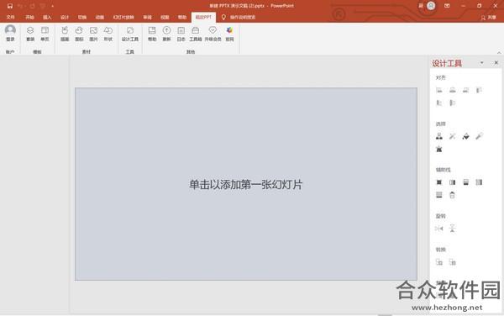Click the eyedropper icon in 选择 section
The image size is (504, 316).
pos(479,136)
